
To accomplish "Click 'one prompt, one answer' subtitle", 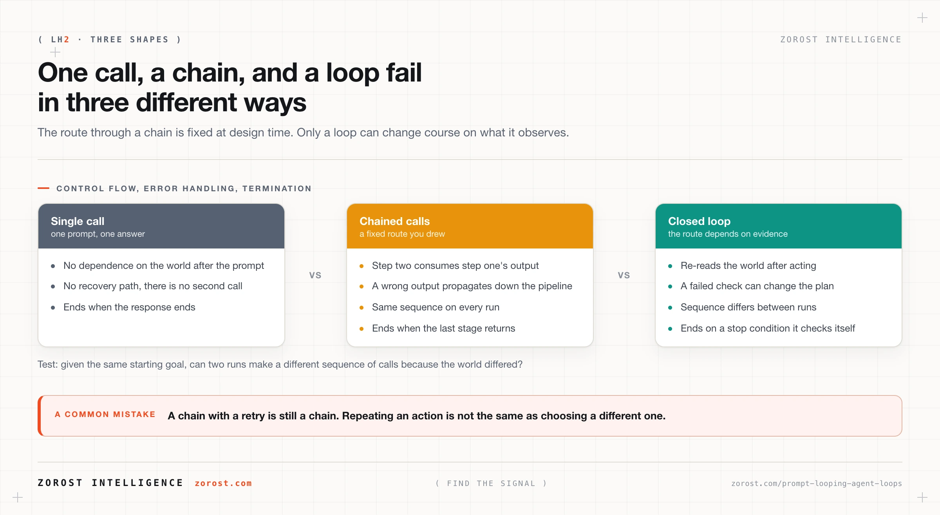I will (98, 234).
